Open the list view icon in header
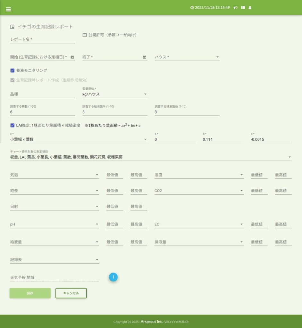The width and height of the screenshot is (302, 328). coord(243,8)
